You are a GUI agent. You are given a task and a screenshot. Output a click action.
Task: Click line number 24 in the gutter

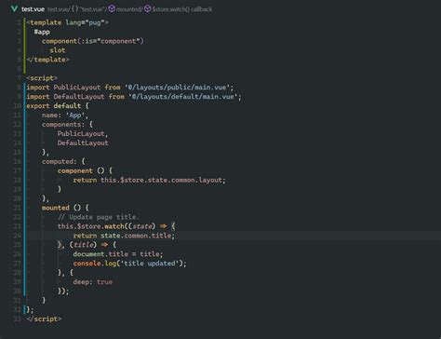[18, 236]
